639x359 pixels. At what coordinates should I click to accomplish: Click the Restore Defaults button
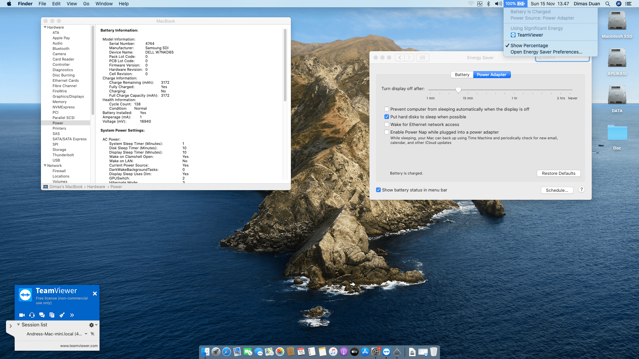pyautogui.click(x=558, y=173)
